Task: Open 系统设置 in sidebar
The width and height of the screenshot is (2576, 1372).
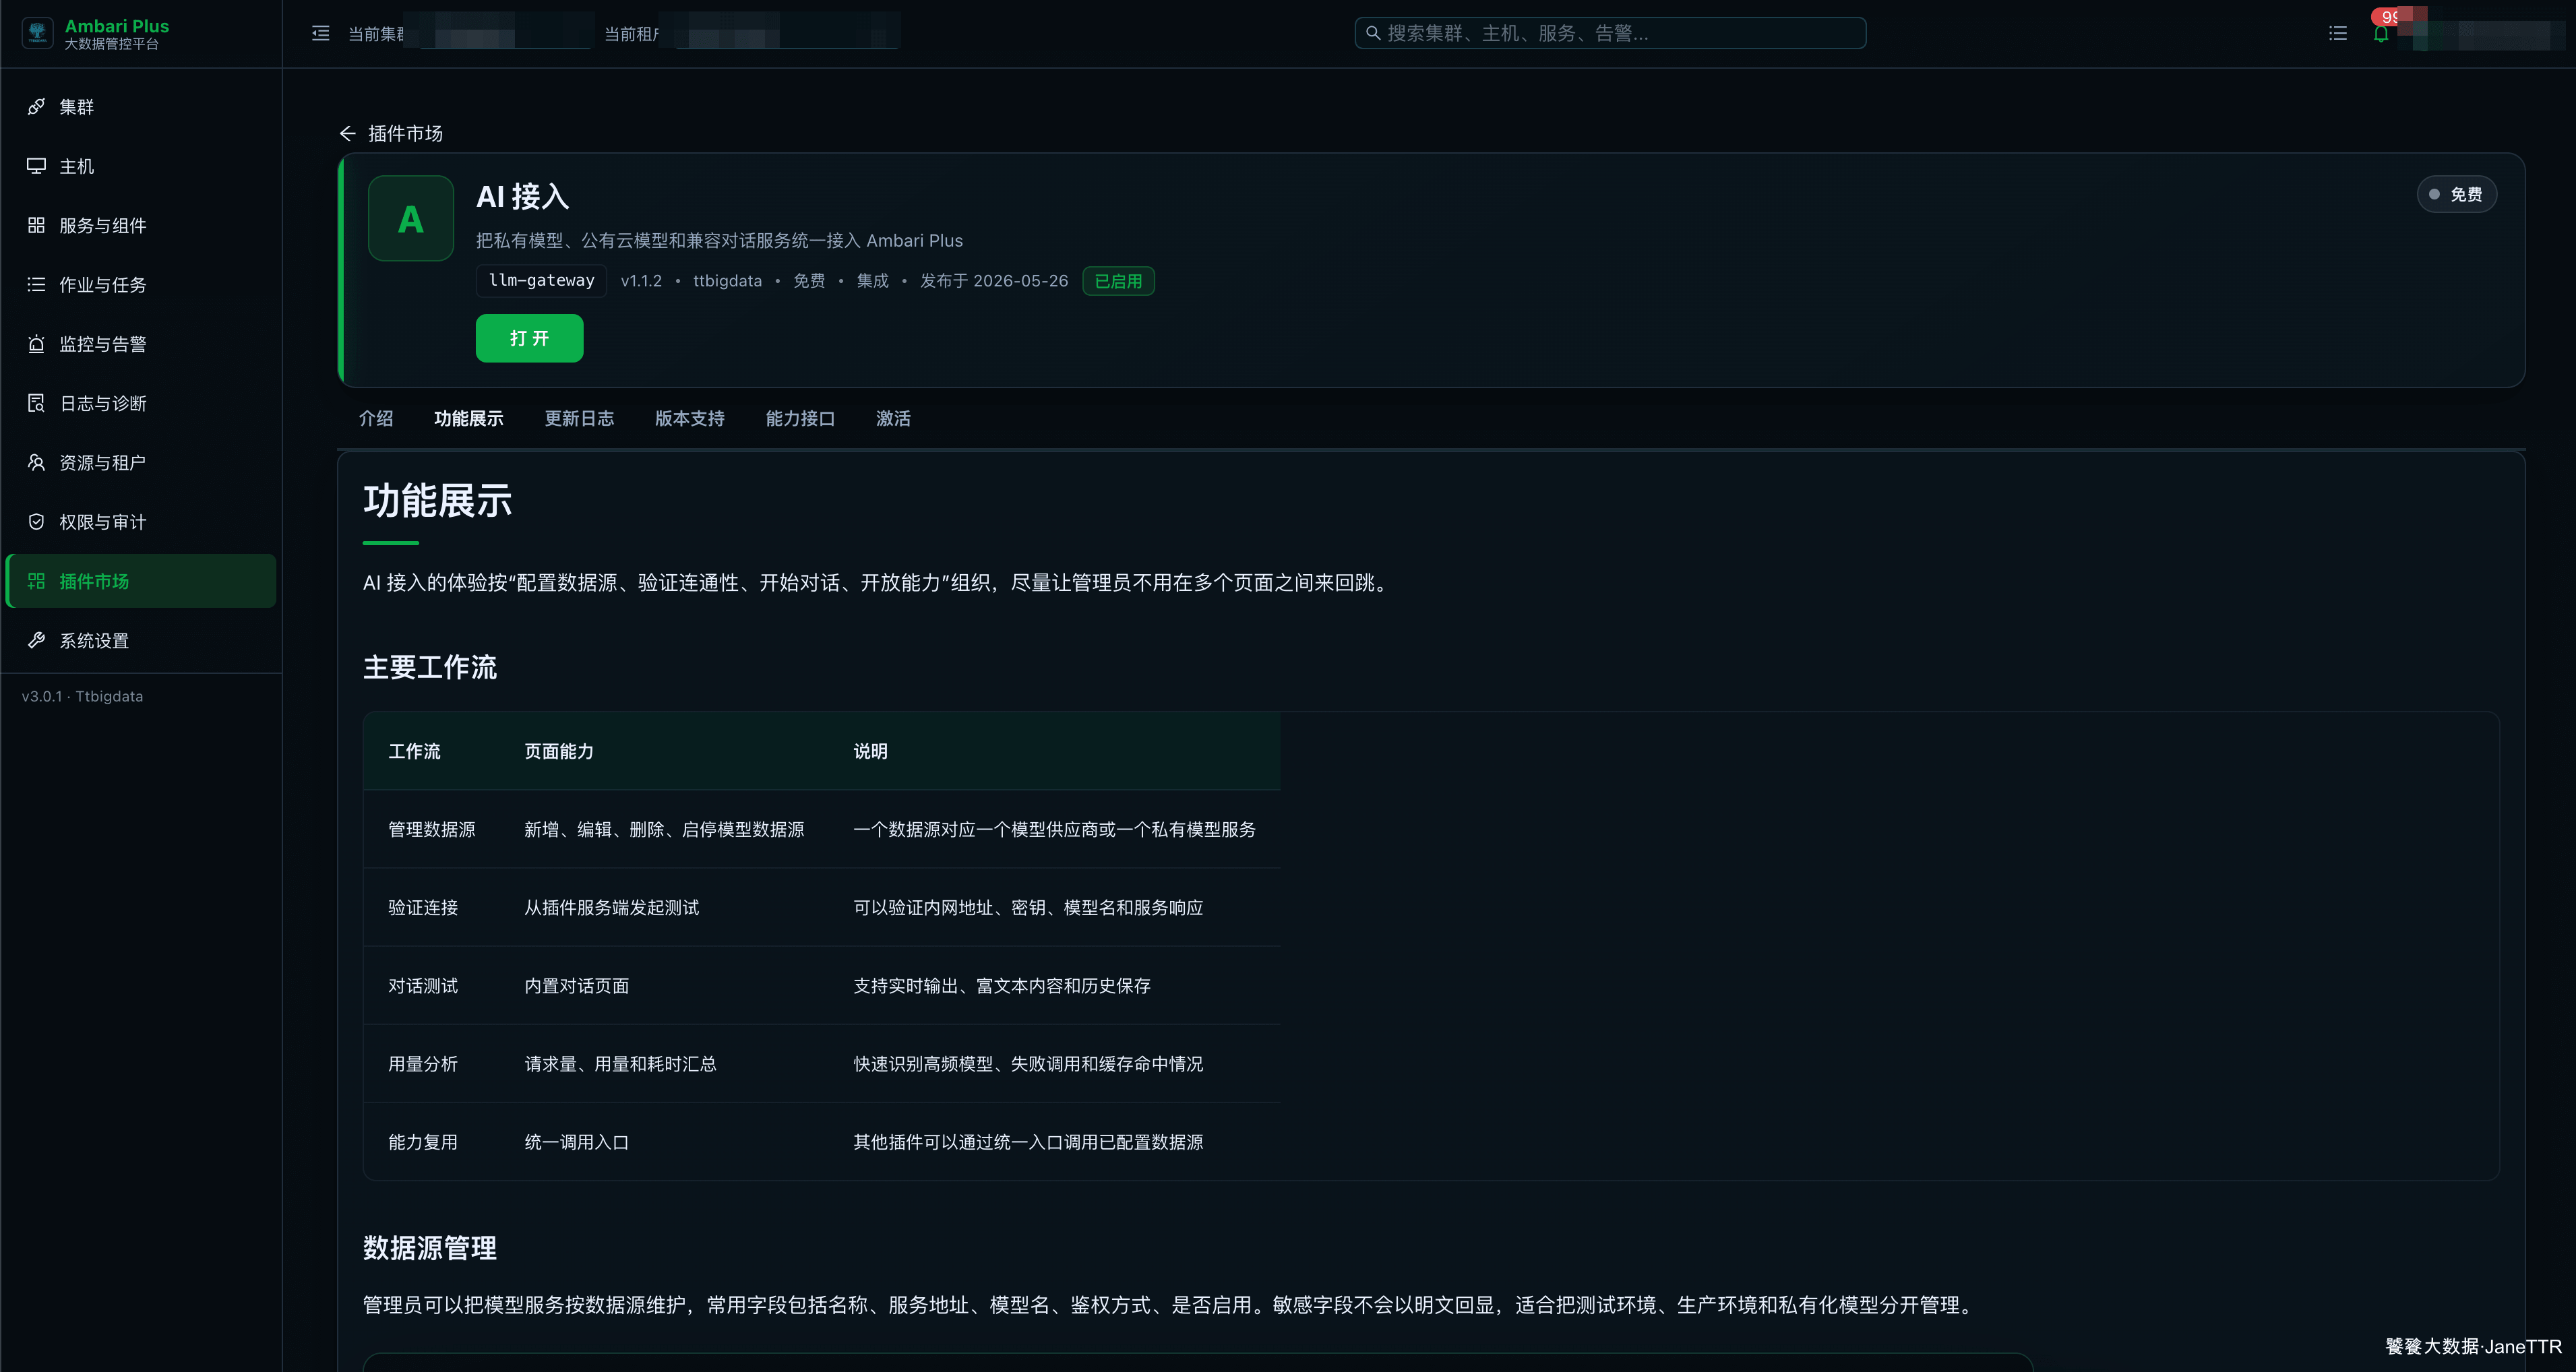Action: 141,641
